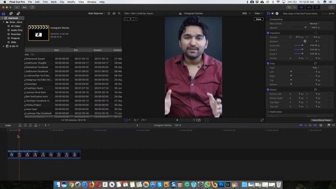The image size is (336, 189).
Task: Click the viewer fullscreen expand icon
Action: (262, 120)
